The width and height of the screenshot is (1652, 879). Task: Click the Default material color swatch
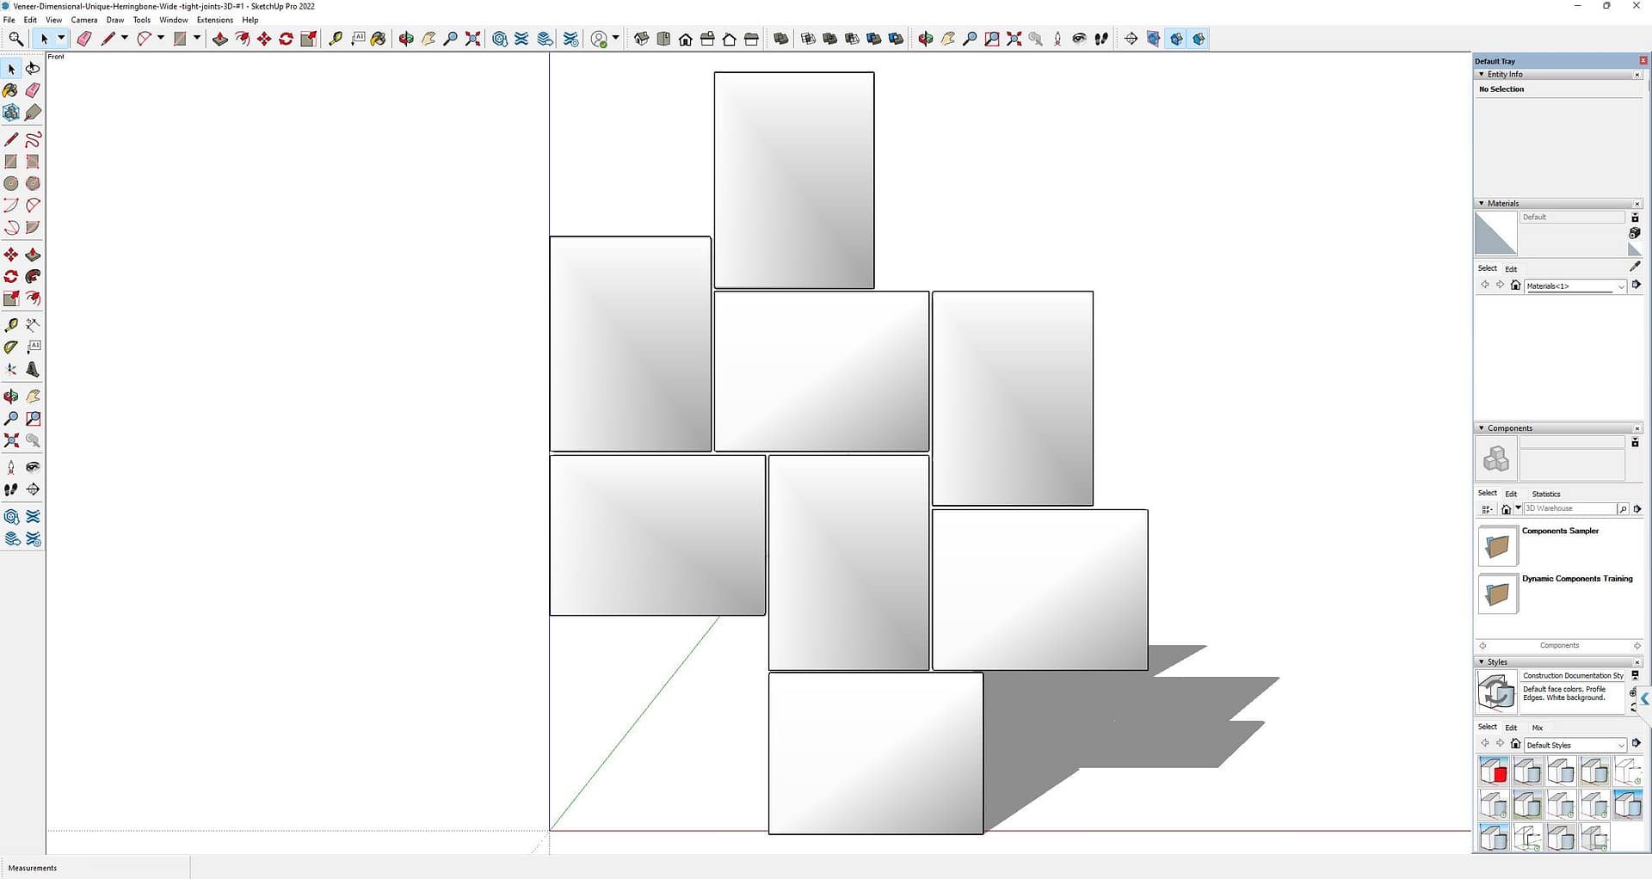1495,233
